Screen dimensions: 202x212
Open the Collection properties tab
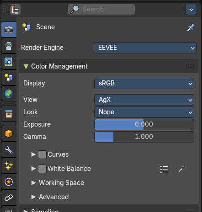[9, 114]
